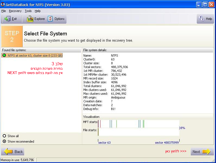Select the Show all radio button
This screenshot has width=216, height=163.
point(4,136)
